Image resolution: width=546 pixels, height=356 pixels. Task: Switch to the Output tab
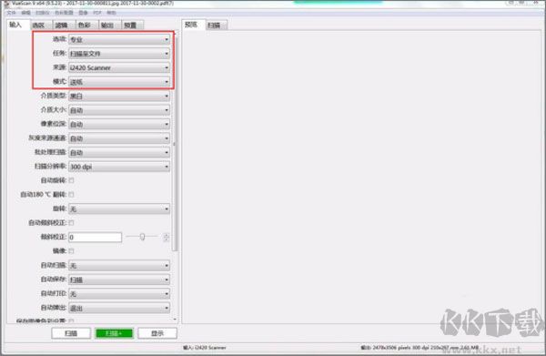pos(107,25)
